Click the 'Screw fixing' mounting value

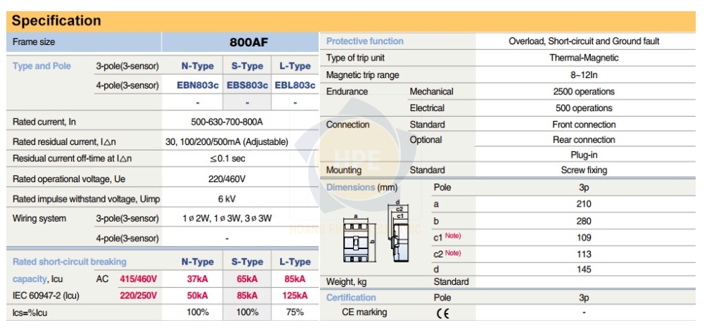(x=584, y=170)
